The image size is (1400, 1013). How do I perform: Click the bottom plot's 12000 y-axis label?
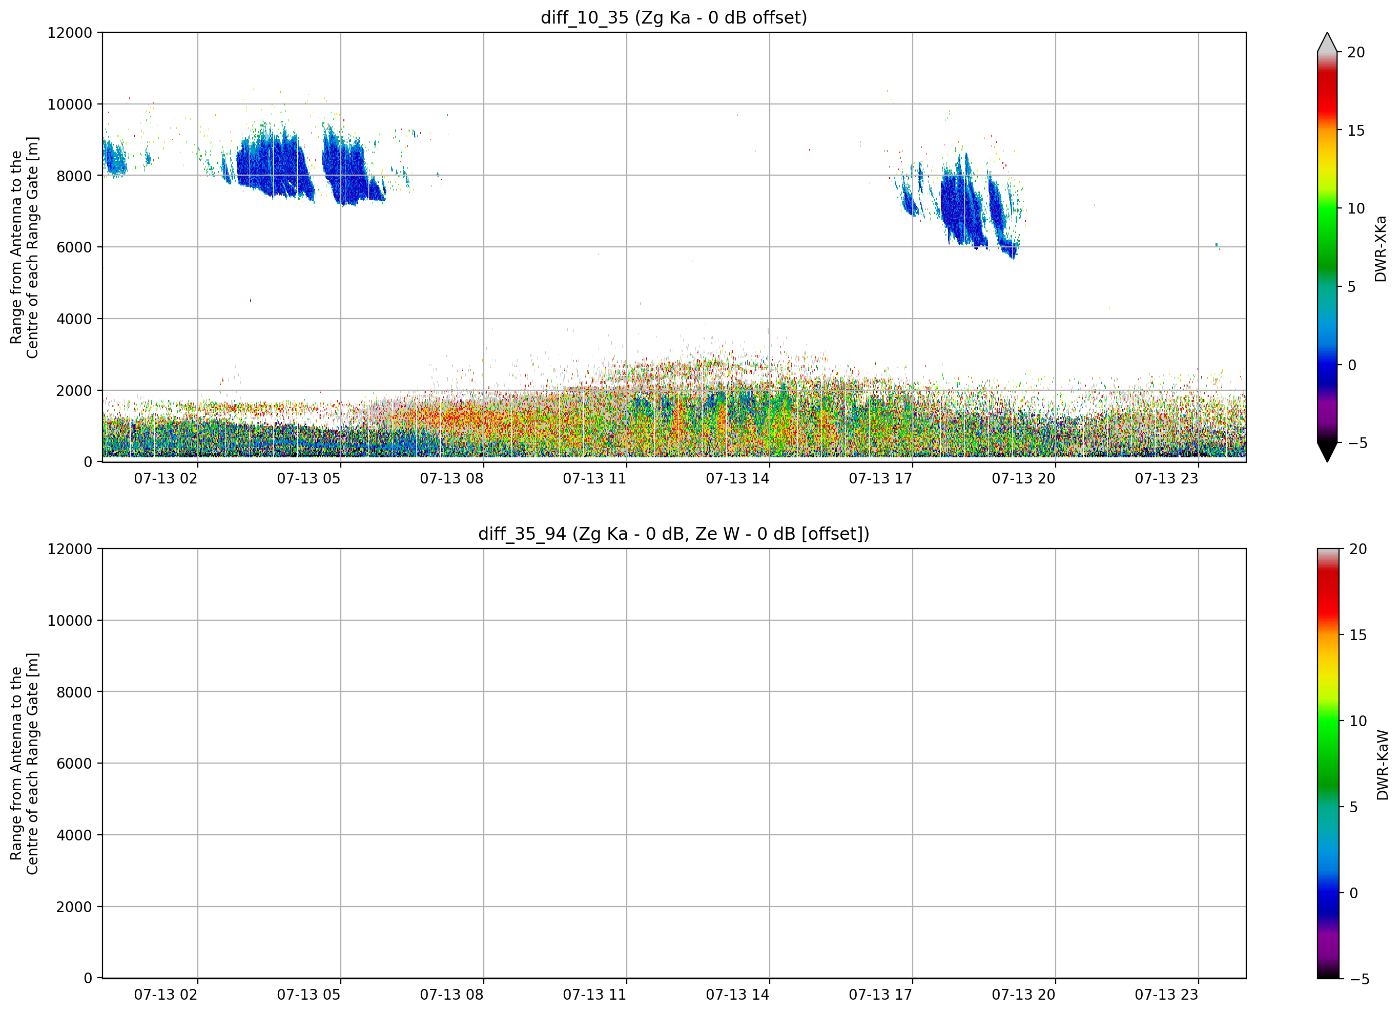coord(70,549)
